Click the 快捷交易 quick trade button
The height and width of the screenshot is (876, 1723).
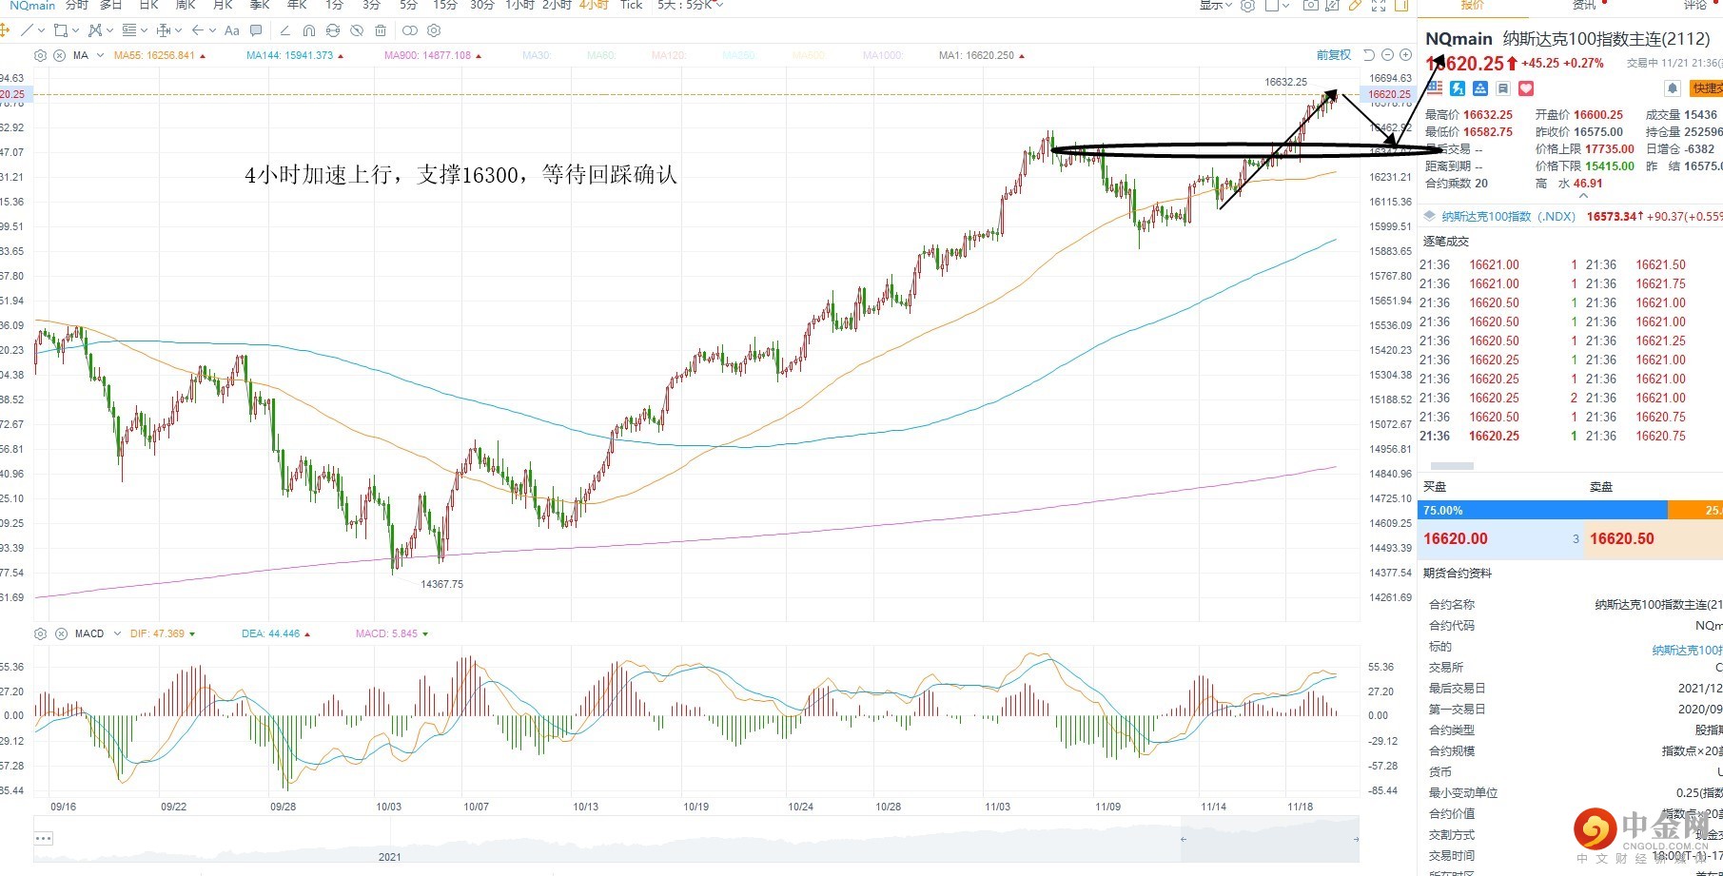pyautogui.click(x=1707, y=88)
